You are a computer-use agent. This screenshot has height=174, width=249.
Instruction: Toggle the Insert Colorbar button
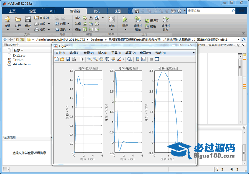(x=138, y=59)
